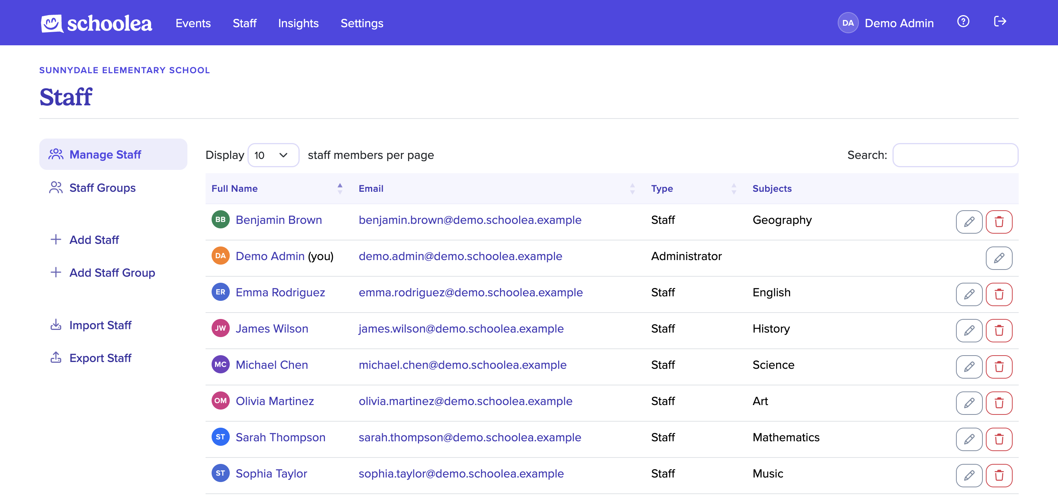Click the Administrator type cell

click(686, 256)
